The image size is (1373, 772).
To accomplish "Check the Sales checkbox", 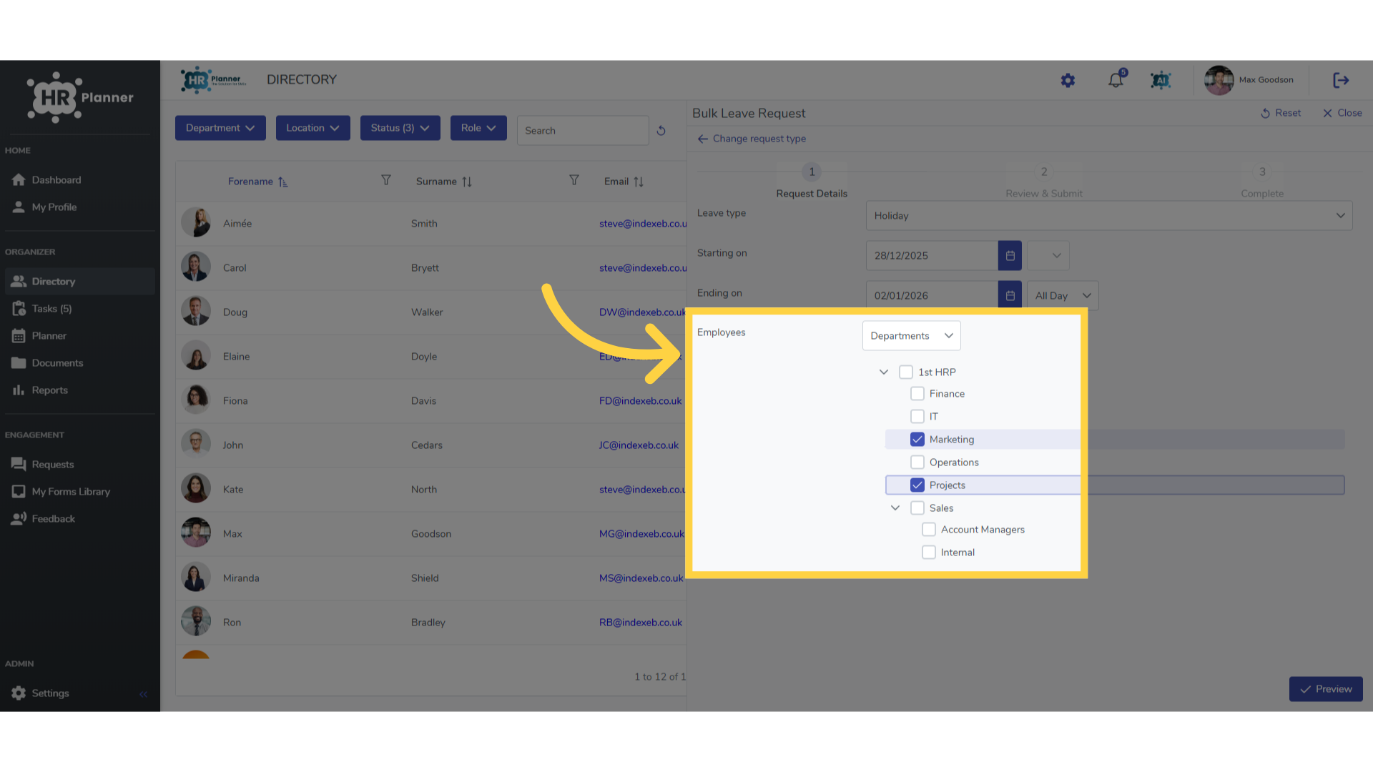I will 917,508.
